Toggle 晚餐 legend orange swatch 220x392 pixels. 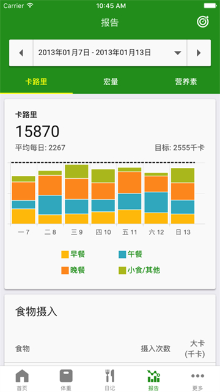point(65,271)
